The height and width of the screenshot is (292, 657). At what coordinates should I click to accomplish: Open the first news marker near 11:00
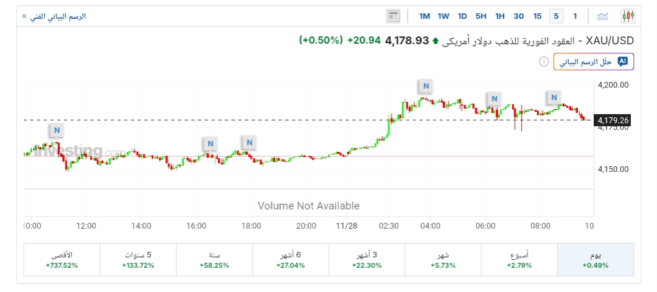57,130
